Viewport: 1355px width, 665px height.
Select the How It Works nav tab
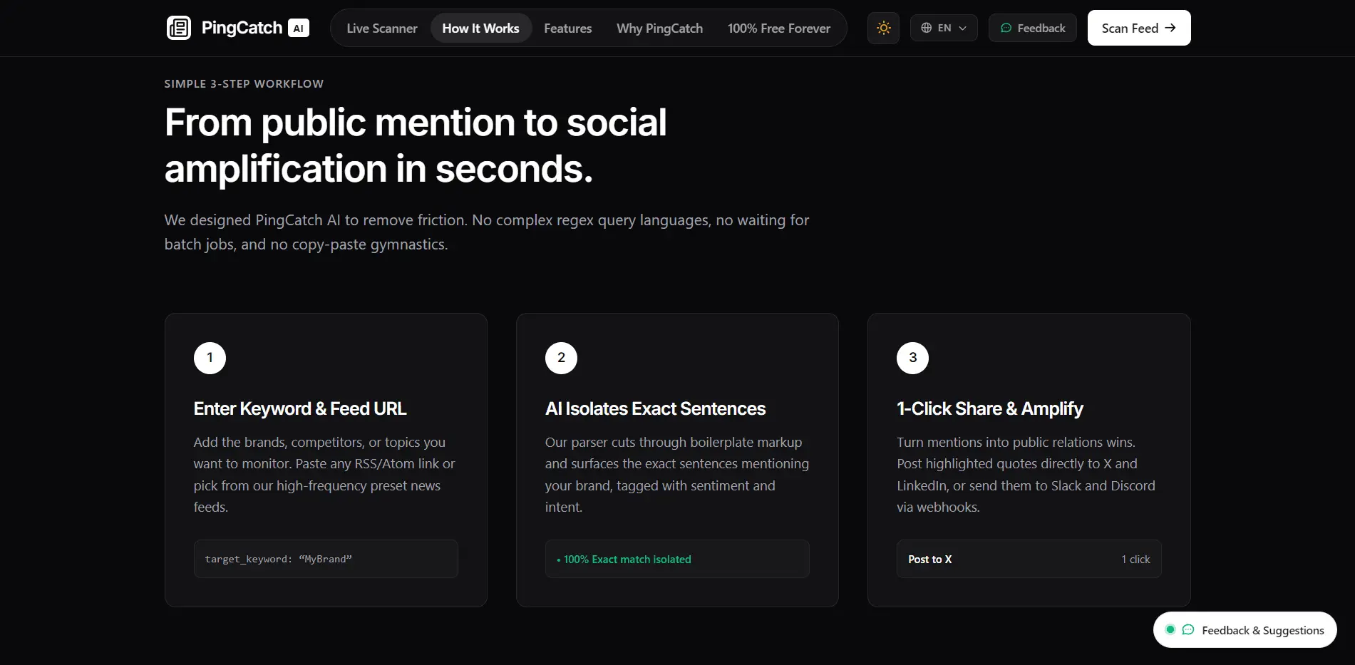[x=481, y=29]
